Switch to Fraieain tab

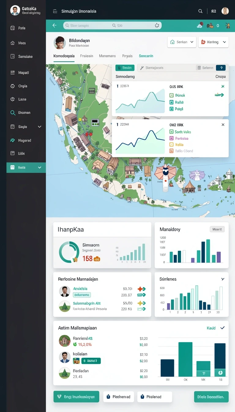point(87,56)
